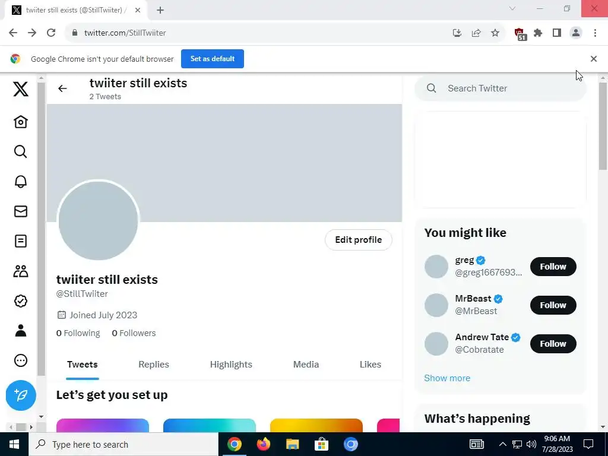Click the share page icon in address bar
Screen dimensions: 608x456
click(x=476, y=33)
